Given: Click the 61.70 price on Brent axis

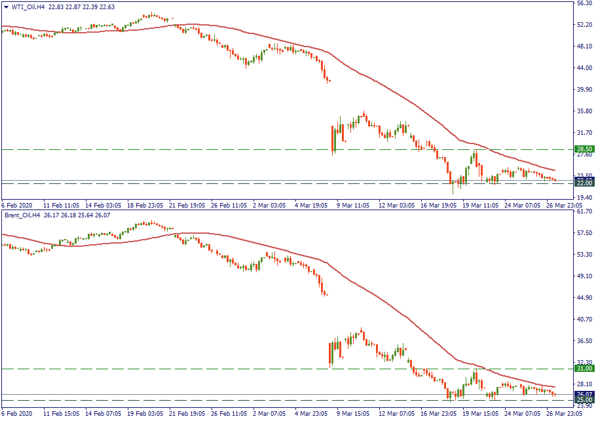Looking at the screenshot, I should [x=584, y=211].
